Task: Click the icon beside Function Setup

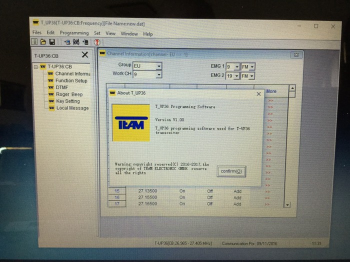Action: click(50, 80)
